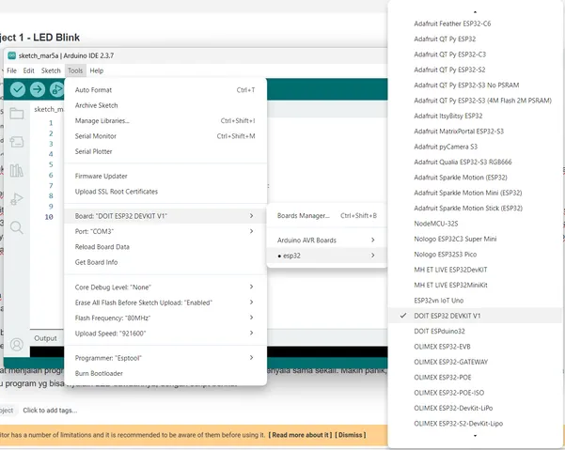
Task: Choose Reload Board Data
Action: [x=165, y=247]
